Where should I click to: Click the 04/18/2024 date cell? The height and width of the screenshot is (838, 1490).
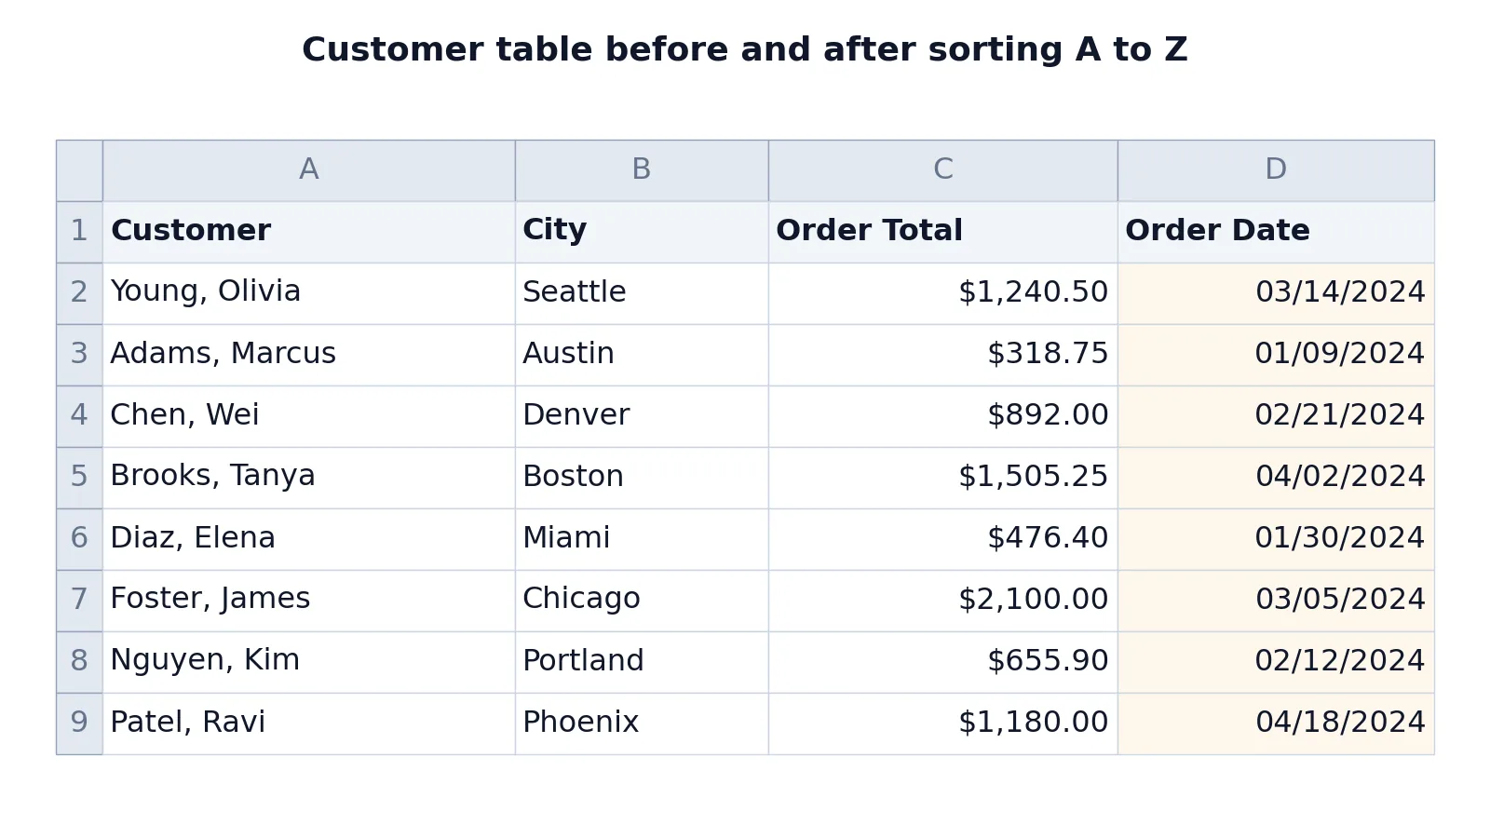click(1276, 723)
